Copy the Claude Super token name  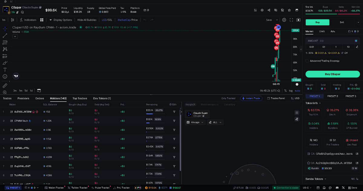[x=41, y=7]
